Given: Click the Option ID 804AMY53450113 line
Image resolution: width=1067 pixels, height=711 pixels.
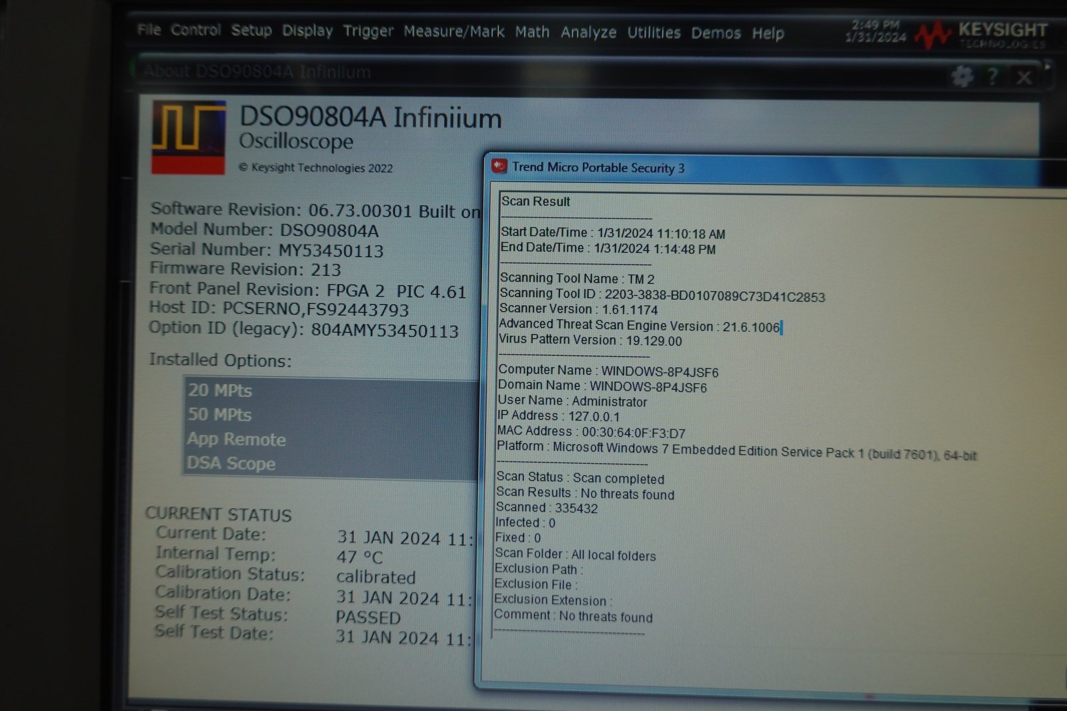Looking at the screenshot, I should (303, 329).
